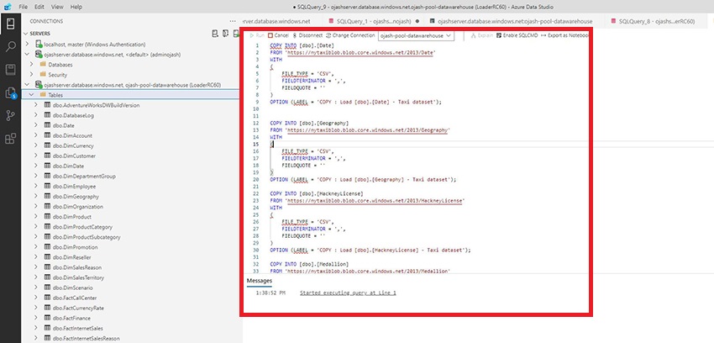The image size is (714, 343).
Task: Click the Run query button
Action: tap(257, 35)
